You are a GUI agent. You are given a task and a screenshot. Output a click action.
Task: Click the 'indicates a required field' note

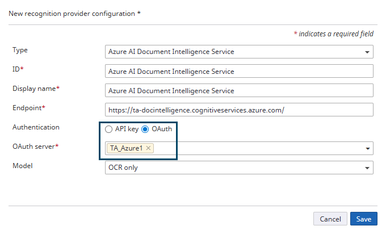click(334, 34)
